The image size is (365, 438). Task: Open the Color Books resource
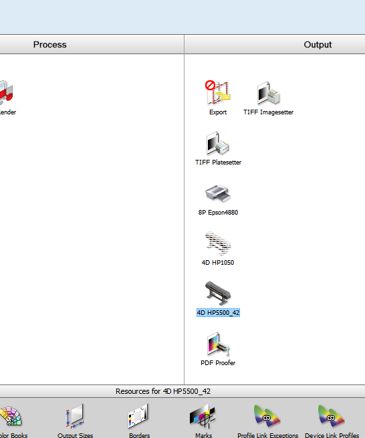click(x=11, y=416)
